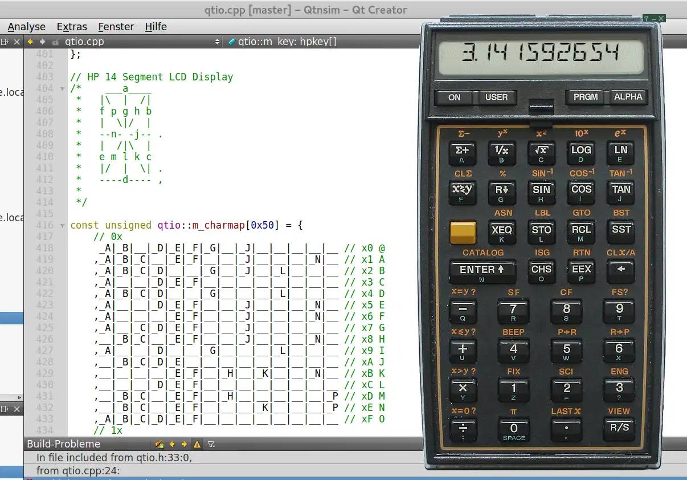
Task: Tap the LOG key
Action: 581,154
